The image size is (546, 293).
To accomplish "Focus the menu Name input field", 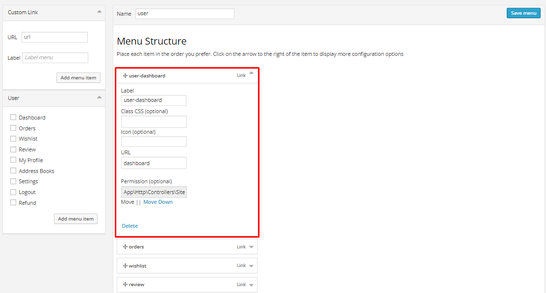I will coord(184,14).
